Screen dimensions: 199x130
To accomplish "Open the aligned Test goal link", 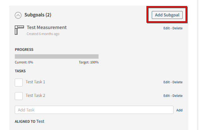I will point(40,121).
